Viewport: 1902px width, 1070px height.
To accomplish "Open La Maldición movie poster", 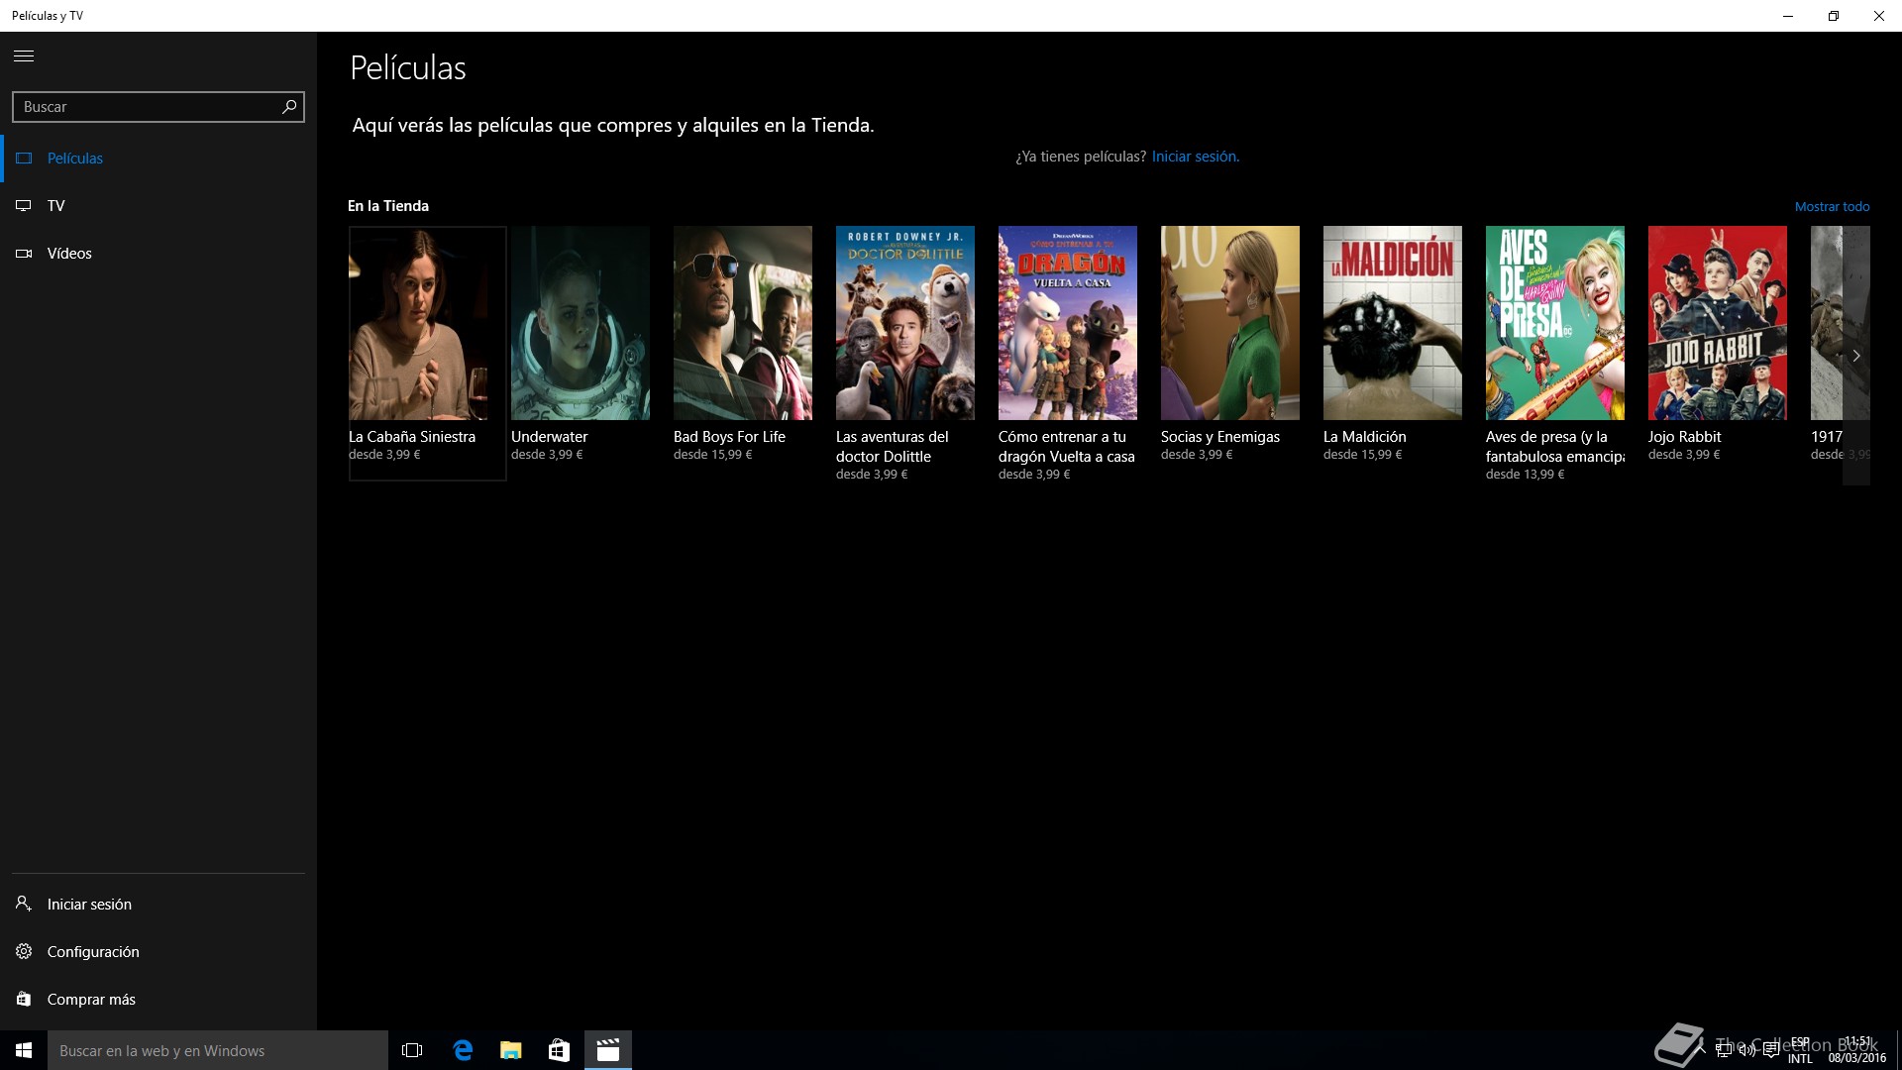I will coord(1393,323).
